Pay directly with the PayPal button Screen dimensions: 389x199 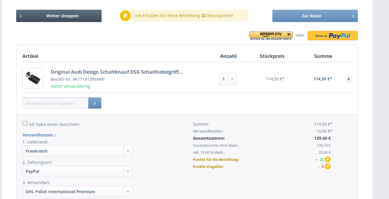click(332, 36)
